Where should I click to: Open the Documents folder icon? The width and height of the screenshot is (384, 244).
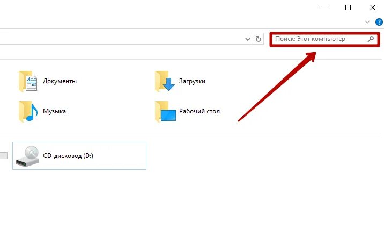coord(28,81)
